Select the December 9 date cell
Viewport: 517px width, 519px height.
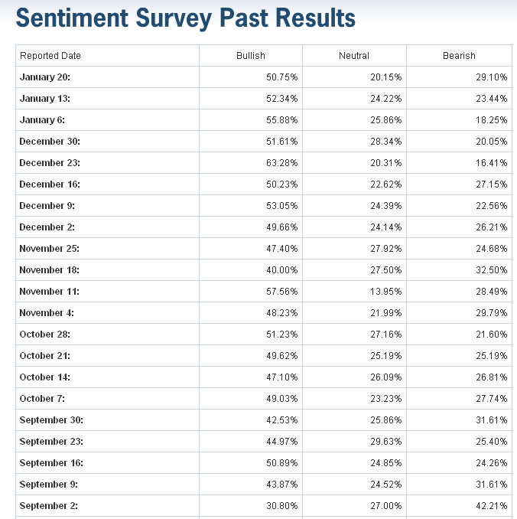[x=47, y=206]
